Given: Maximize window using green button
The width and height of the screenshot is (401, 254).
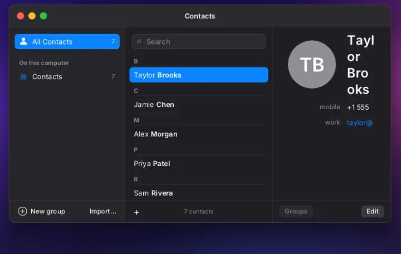Looking at the screenshot, I should pos(43,16).
